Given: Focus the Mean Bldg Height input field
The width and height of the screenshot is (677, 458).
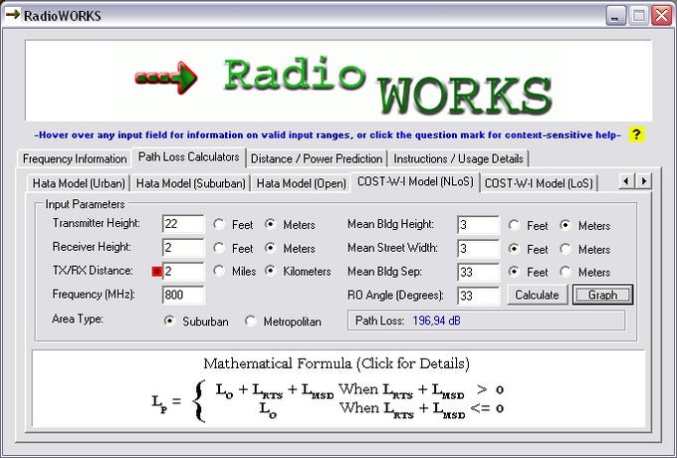Looking at the screenshot, I should pyautogui.click(x=478, y=225).
